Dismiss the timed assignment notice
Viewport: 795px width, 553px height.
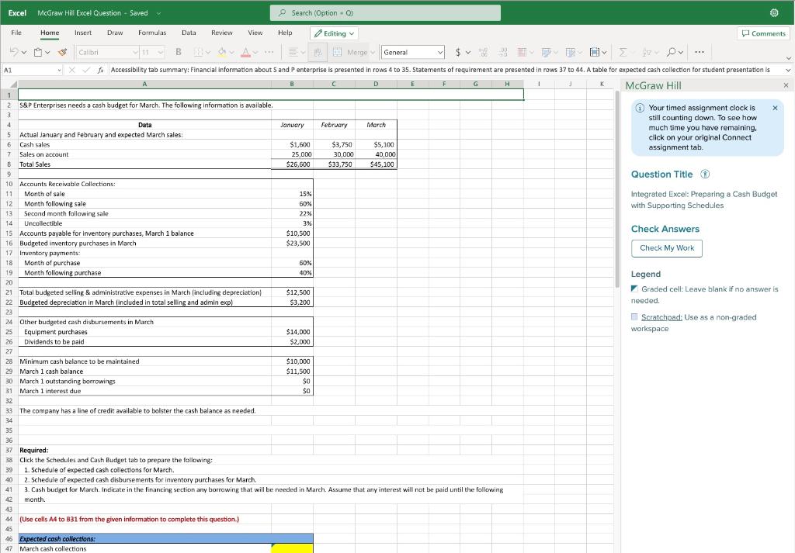coord(775,109)
